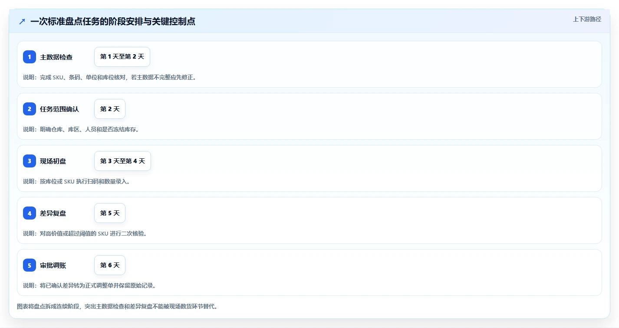Viewport: 619px width, 328px height.
Task: Select the 第 5 天 time chip
Action: [x=110, y=213]
